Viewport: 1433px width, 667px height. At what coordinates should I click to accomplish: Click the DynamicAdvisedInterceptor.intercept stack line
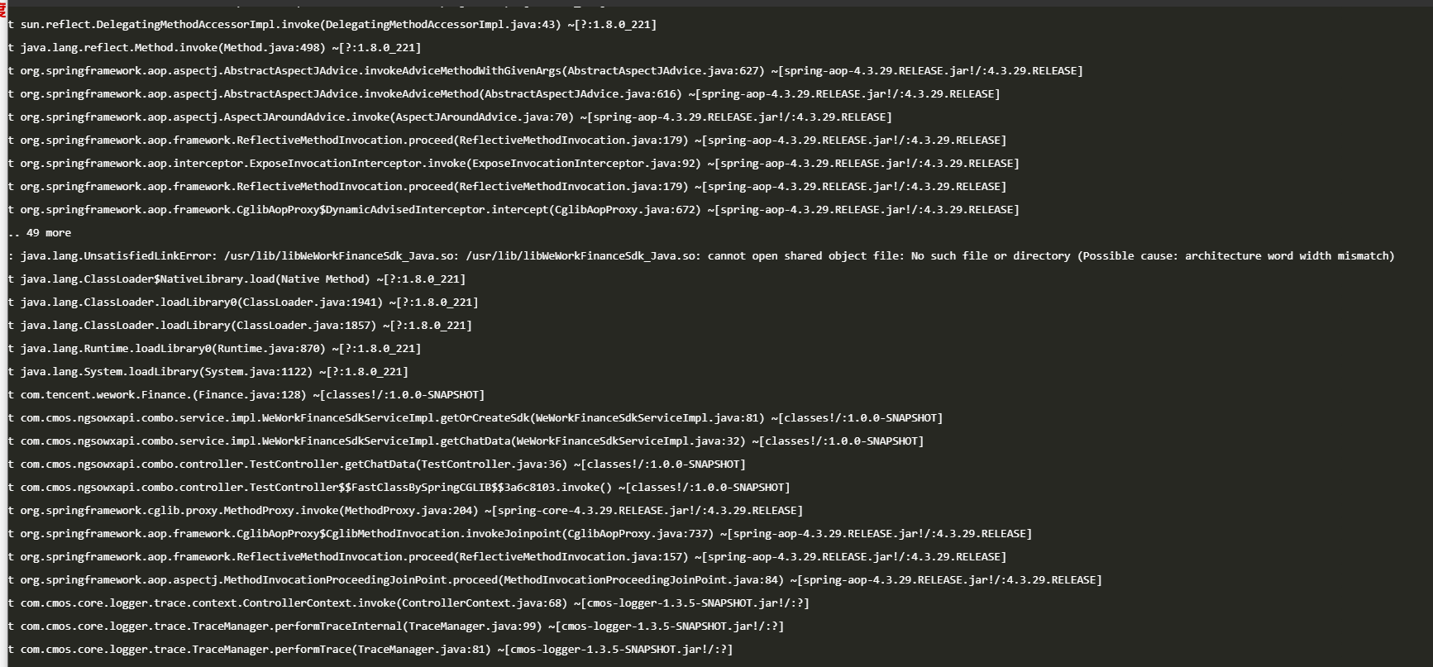click(x=513, y=210)
